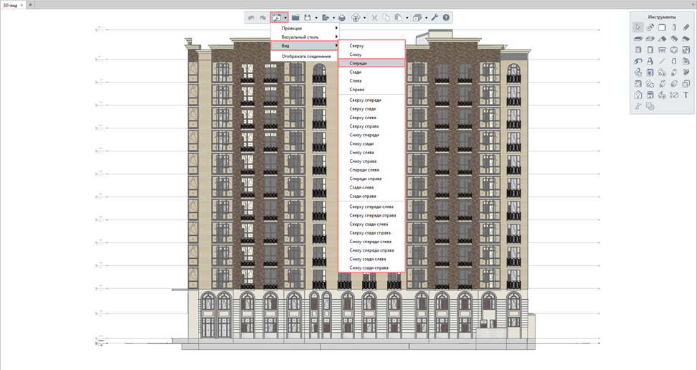Select the Column tool in Инструменты

point(674,27)
